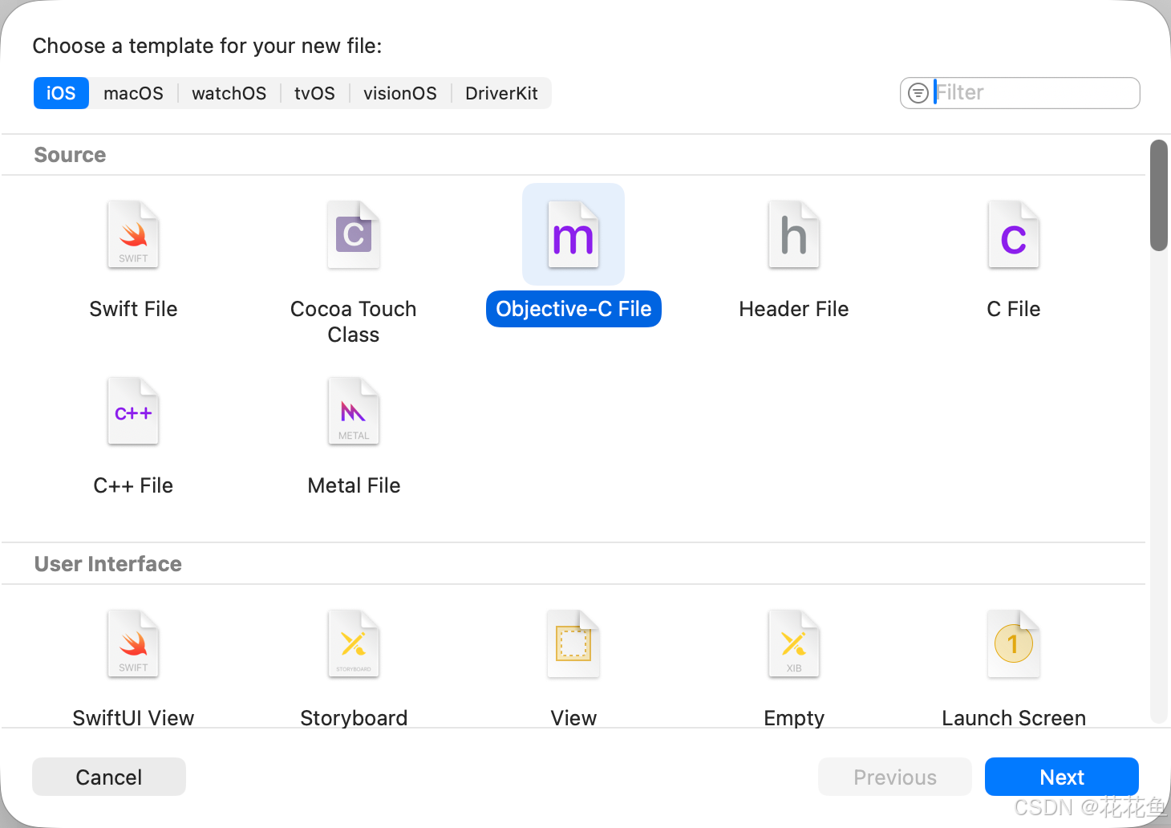The width and height of the screenshot is (1171, 828).
Task: Click the "Storyboard" label
Action: pyautogui.click(x=354, y=718)
